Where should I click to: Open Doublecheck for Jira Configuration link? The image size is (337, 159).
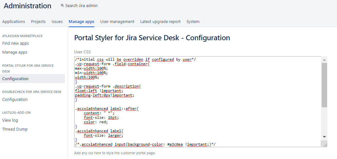(x=15, y=99)
